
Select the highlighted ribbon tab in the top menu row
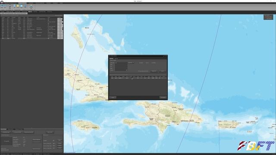[x=22, y=3]
